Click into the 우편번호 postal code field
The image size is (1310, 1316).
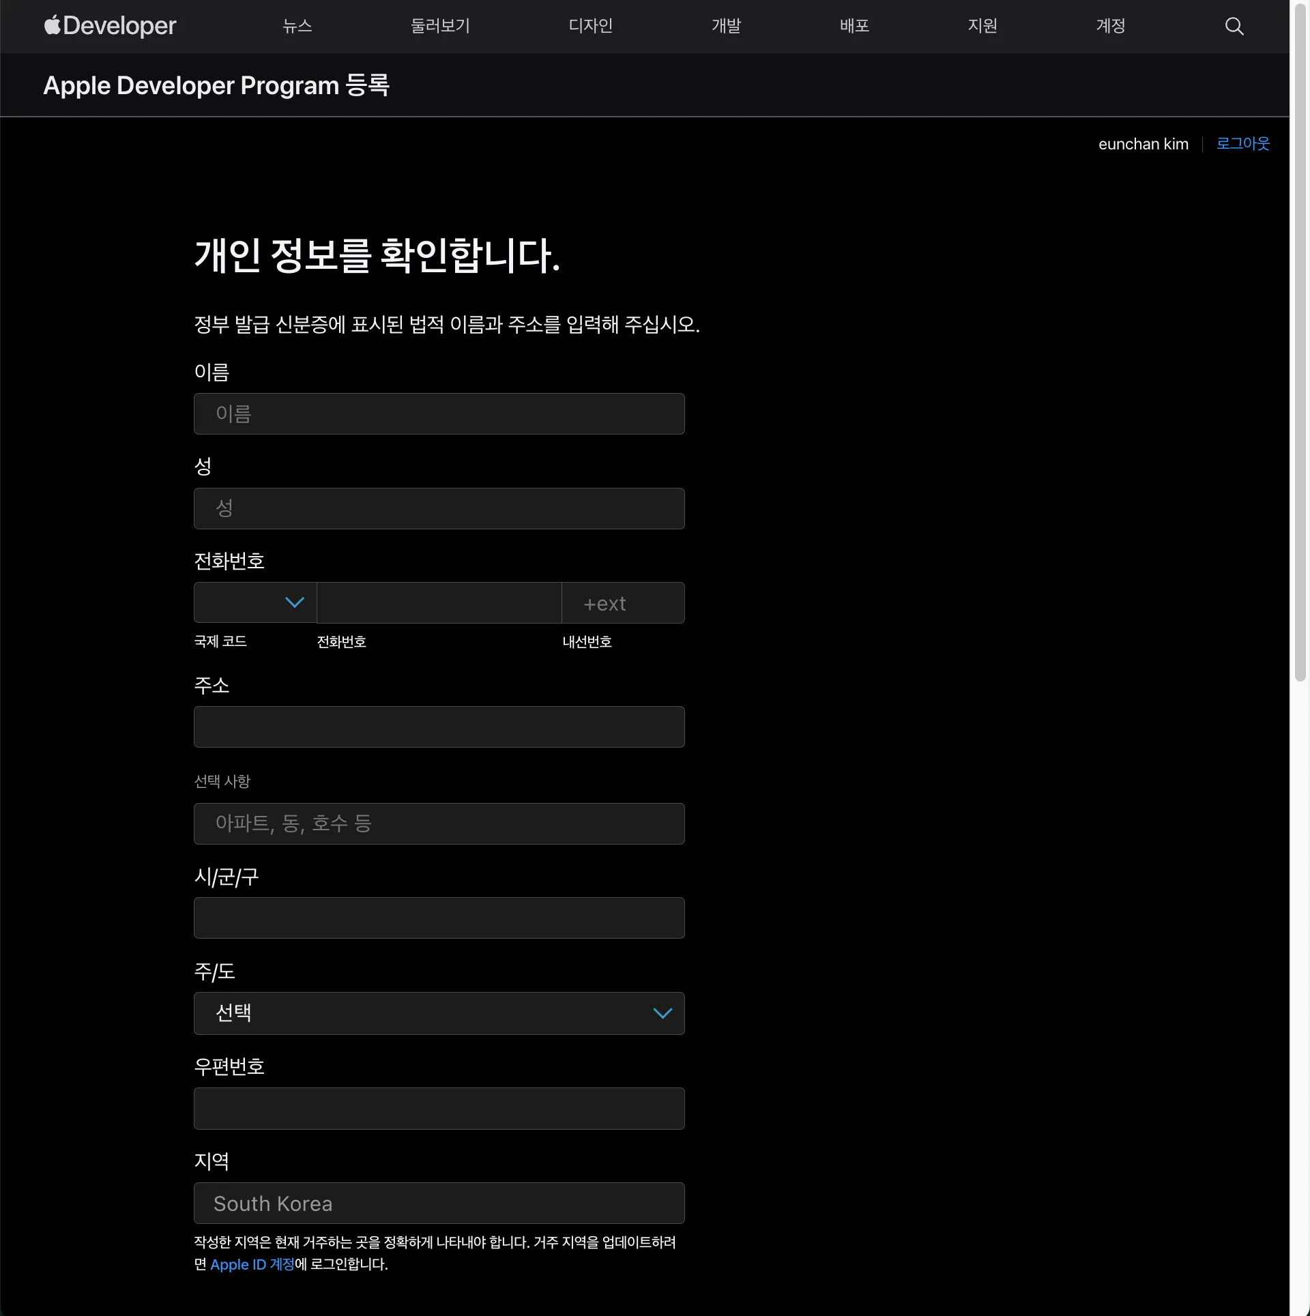pyautogui.click(x=439, y=1108)
